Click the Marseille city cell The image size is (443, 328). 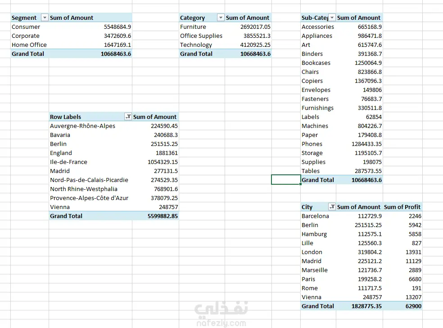pos(314,270)
